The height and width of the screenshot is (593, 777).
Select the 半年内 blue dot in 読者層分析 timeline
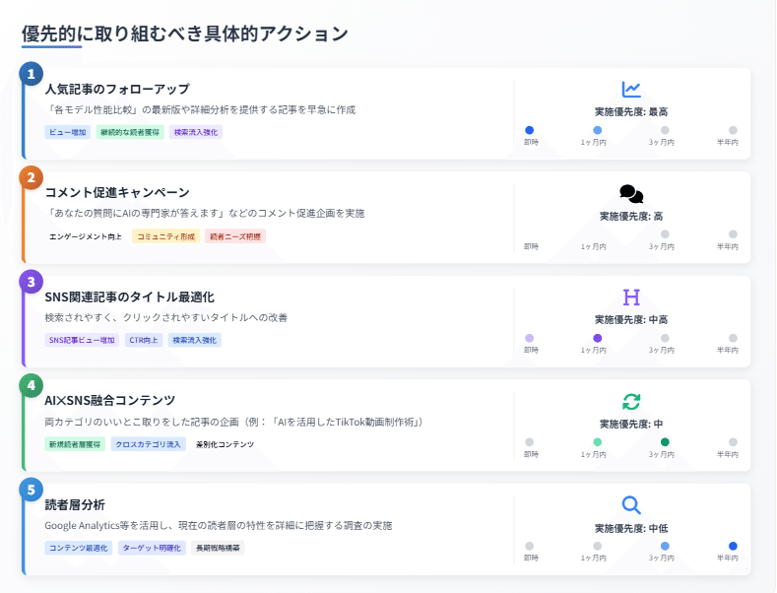[733, 546]
